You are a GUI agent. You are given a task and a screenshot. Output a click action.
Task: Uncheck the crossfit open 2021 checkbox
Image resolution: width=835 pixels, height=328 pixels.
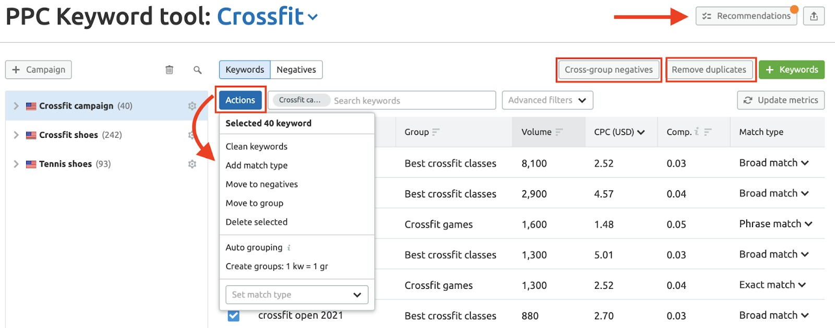(x=233, y=315)
